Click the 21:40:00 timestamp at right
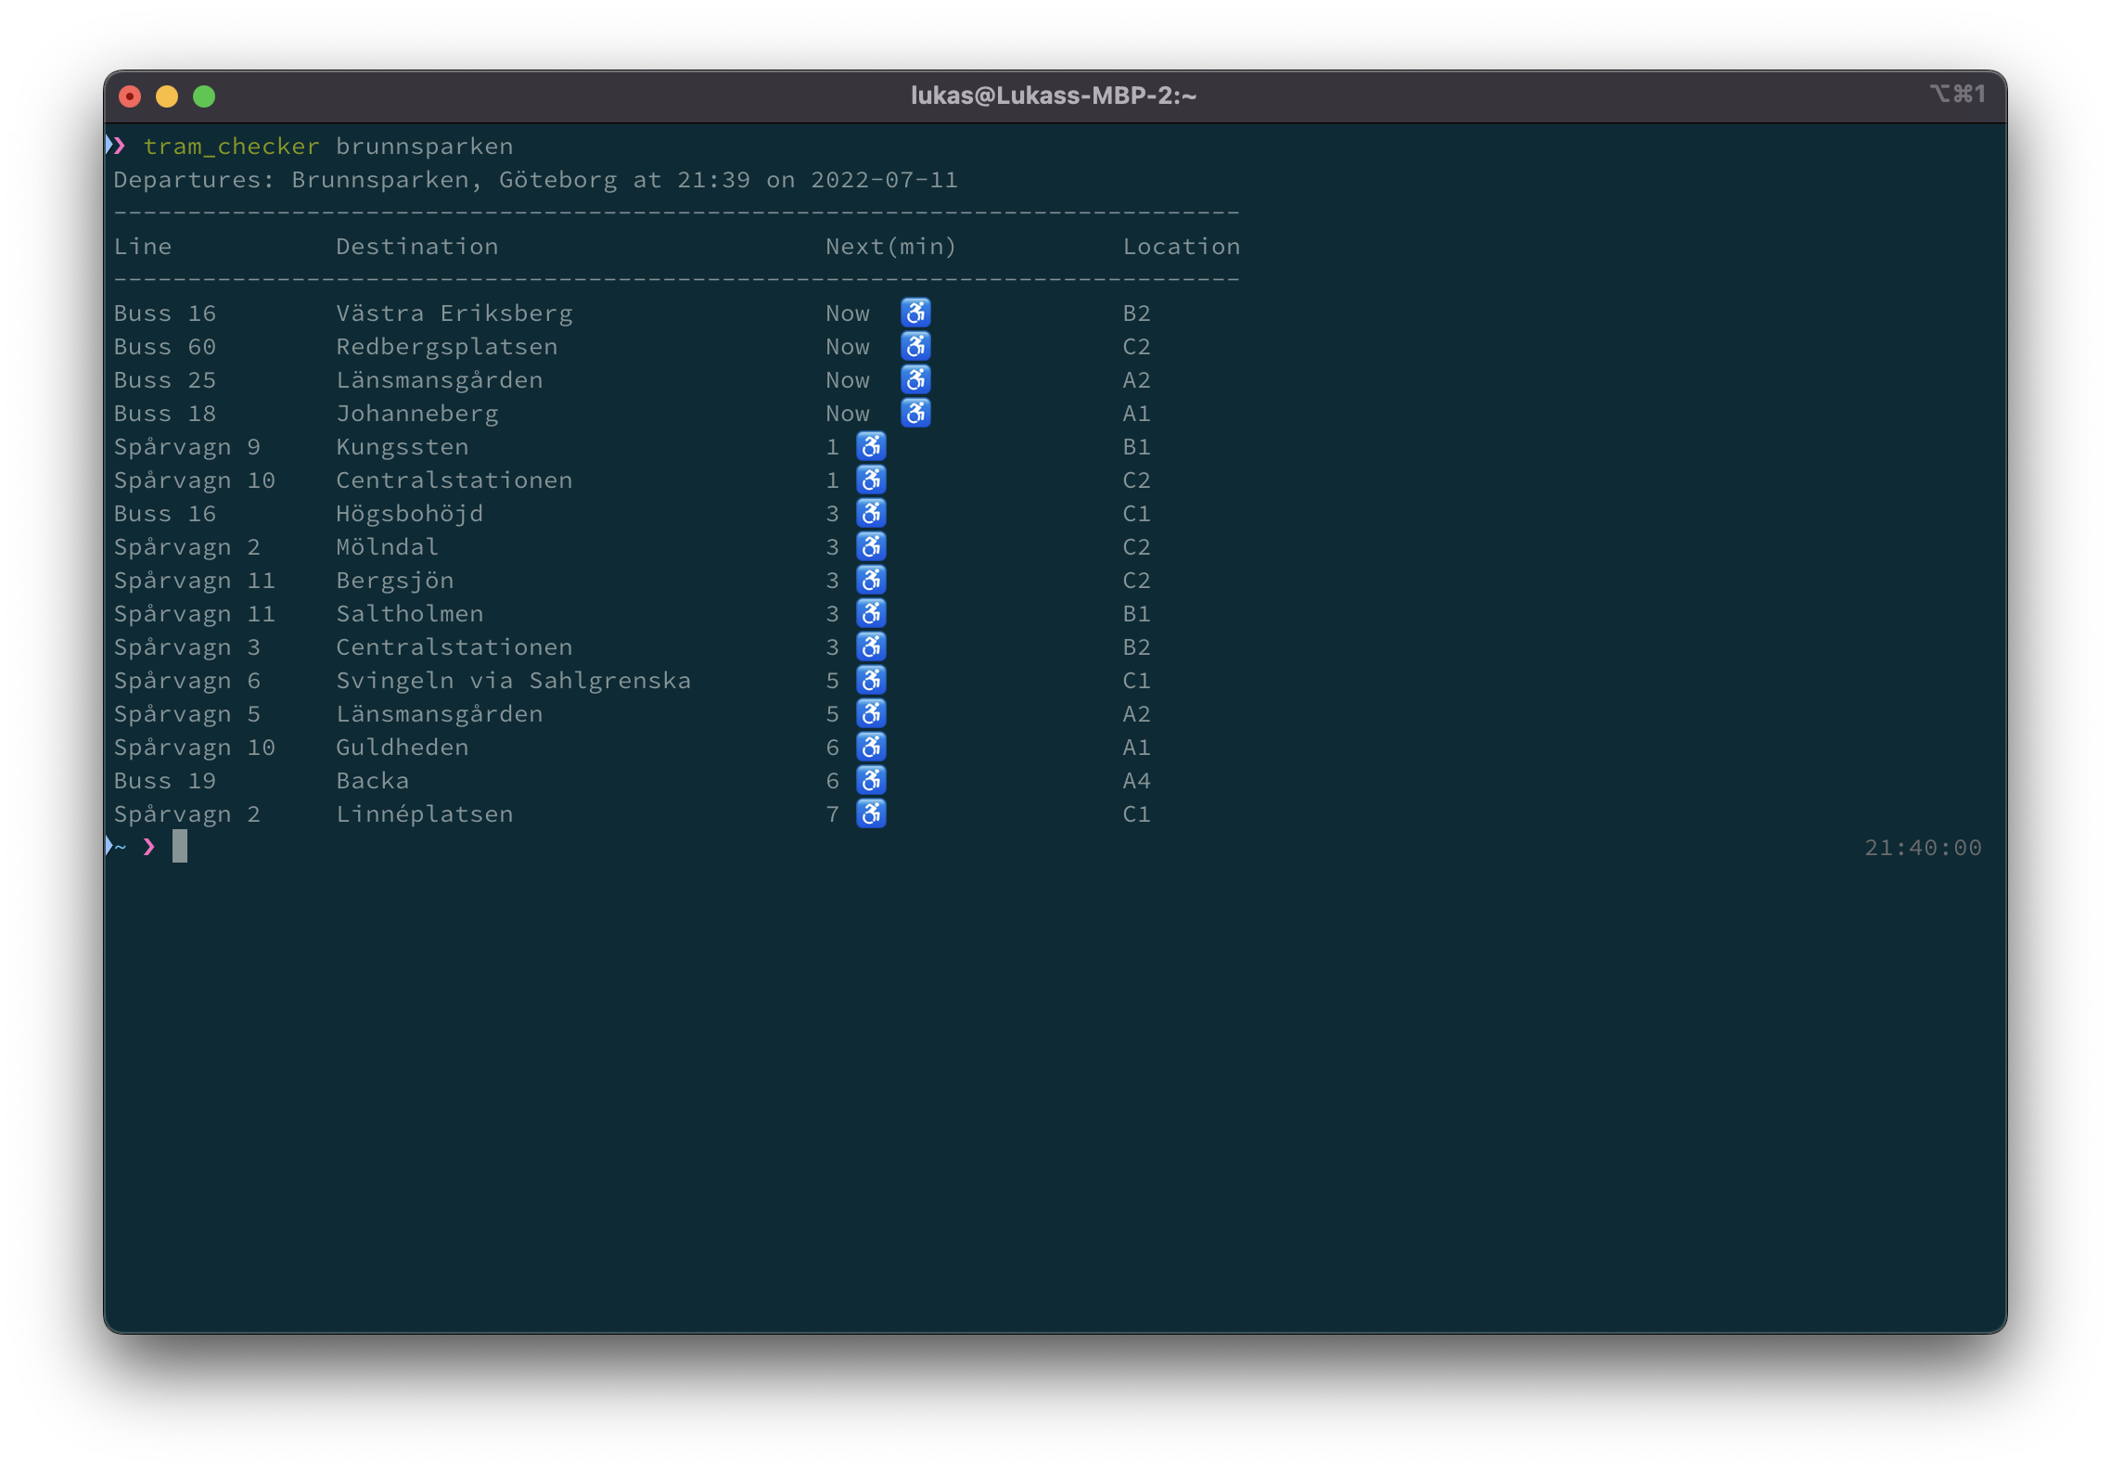The image size is (2111, 1471). tap(1924, 848)
